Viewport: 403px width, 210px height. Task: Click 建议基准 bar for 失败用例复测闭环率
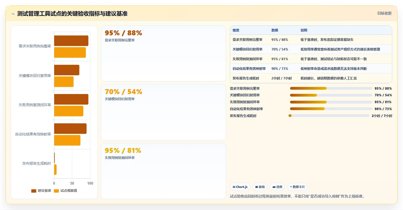pyautogui.click(x=71, y=99)
